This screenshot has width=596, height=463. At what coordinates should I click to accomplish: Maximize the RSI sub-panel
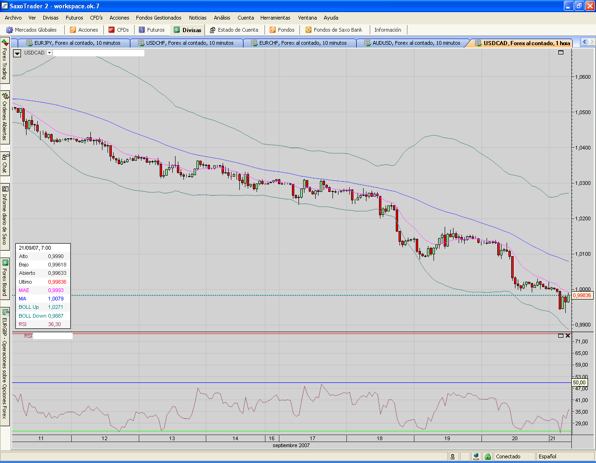(561, 336)
